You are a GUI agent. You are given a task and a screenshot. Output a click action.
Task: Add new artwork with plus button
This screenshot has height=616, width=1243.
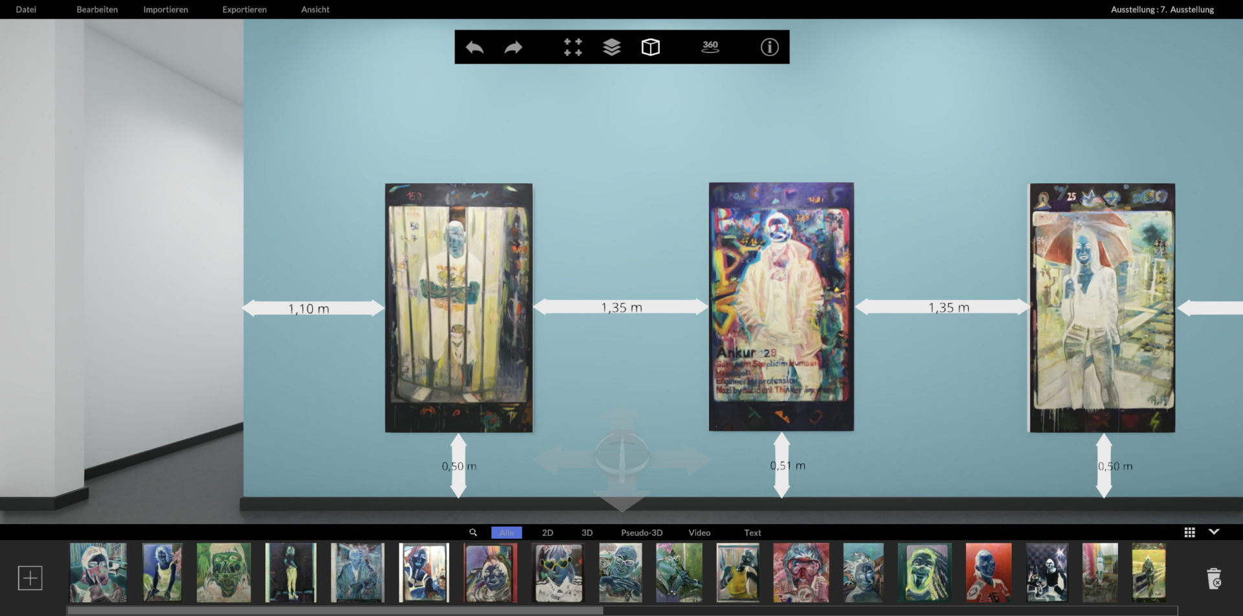coord(30,578)
